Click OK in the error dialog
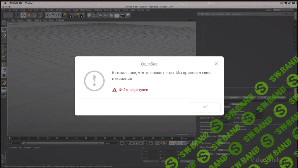Image resolution: width=298 pixels, height=168 pixels. point(205,107)
